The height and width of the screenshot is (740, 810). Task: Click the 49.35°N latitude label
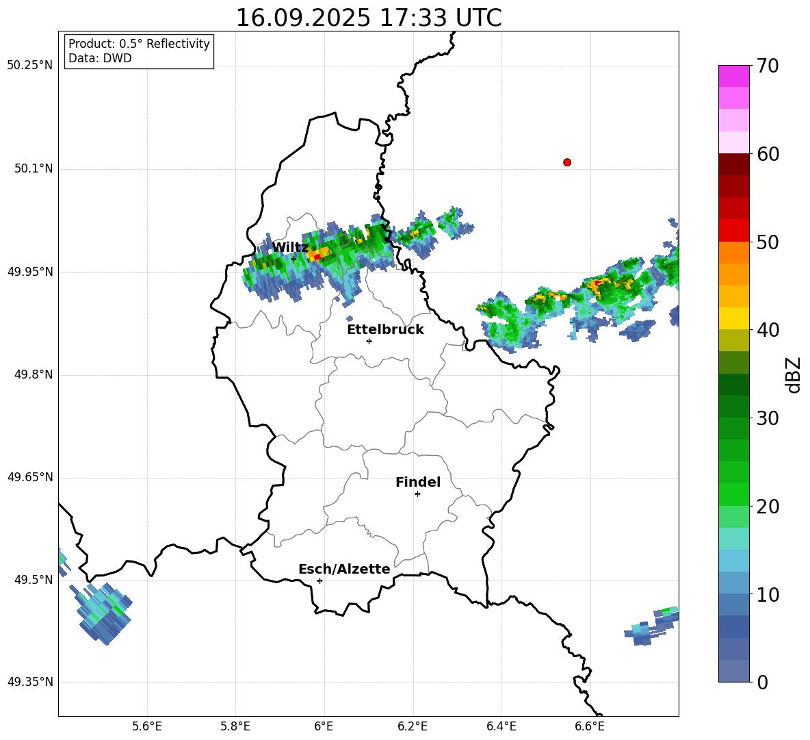30,682
